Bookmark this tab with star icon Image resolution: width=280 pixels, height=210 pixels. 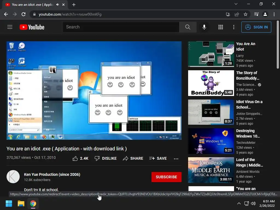point(246,14)
